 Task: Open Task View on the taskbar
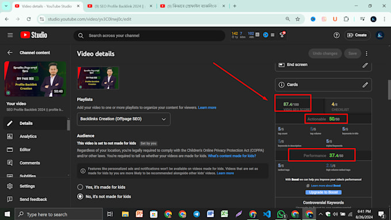click(x=110, y=214)
